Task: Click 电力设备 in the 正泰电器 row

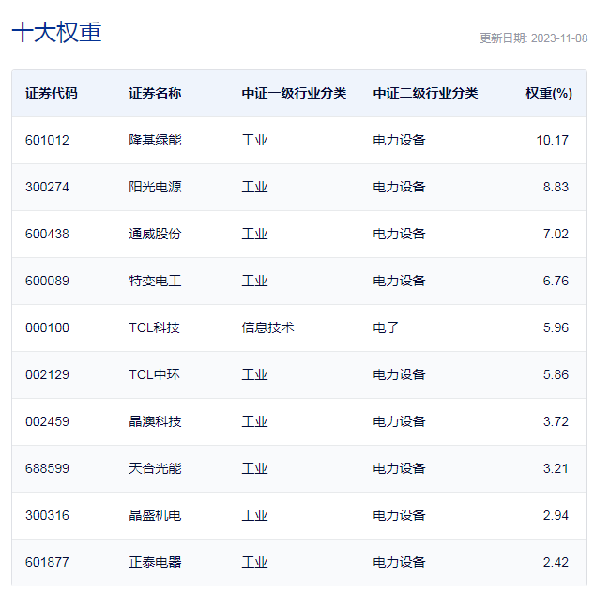Action: point(399,563)
